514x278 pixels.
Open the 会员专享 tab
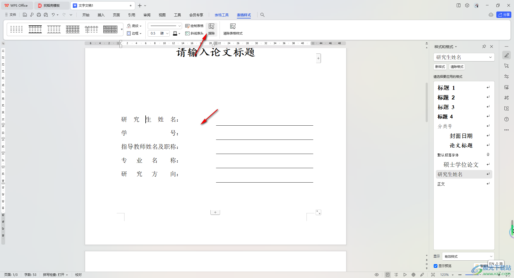click(196, 15)
